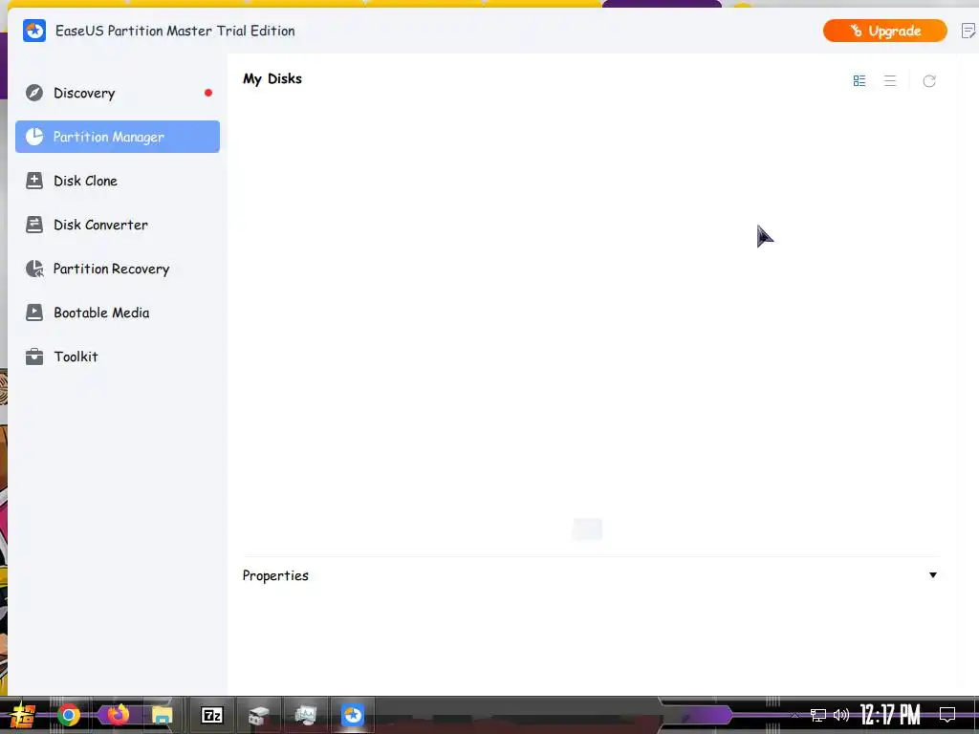This screenshot has width=979, height=734.
Task: Launch Chrome from the taskbar
Action: pyautogui.click(x=69, y=715)
